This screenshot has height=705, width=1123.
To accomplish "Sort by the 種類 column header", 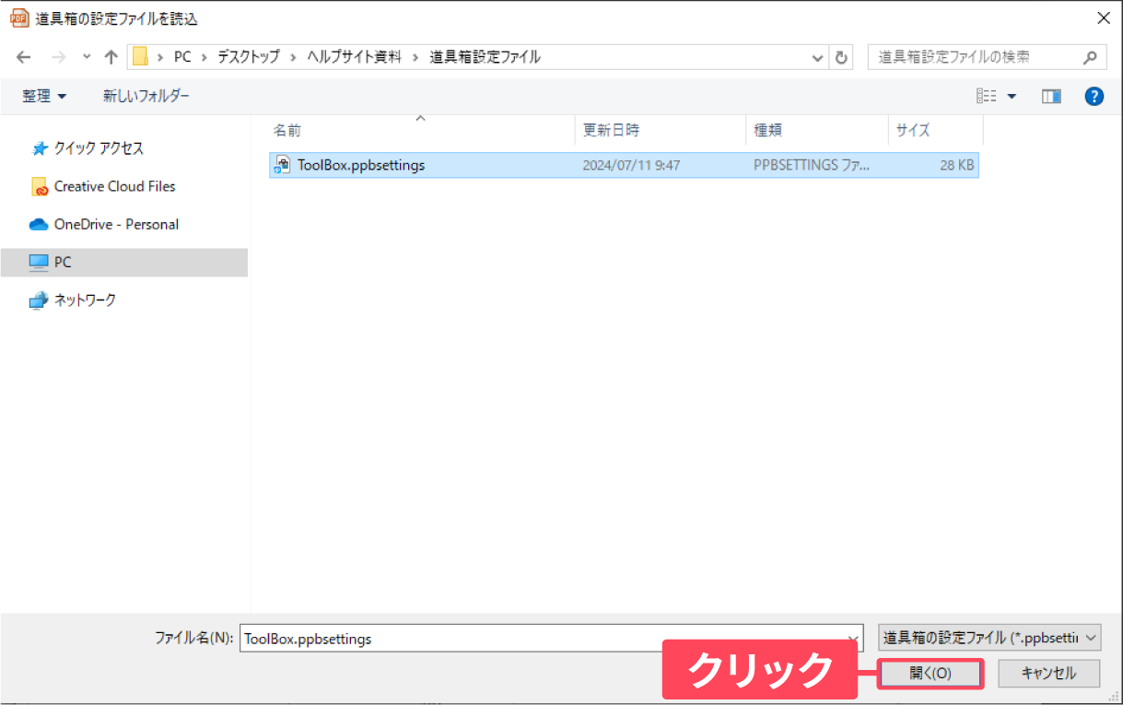I will tap(817, 131).
